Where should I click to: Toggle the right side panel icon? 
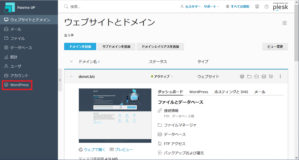(x=285, y=23)
